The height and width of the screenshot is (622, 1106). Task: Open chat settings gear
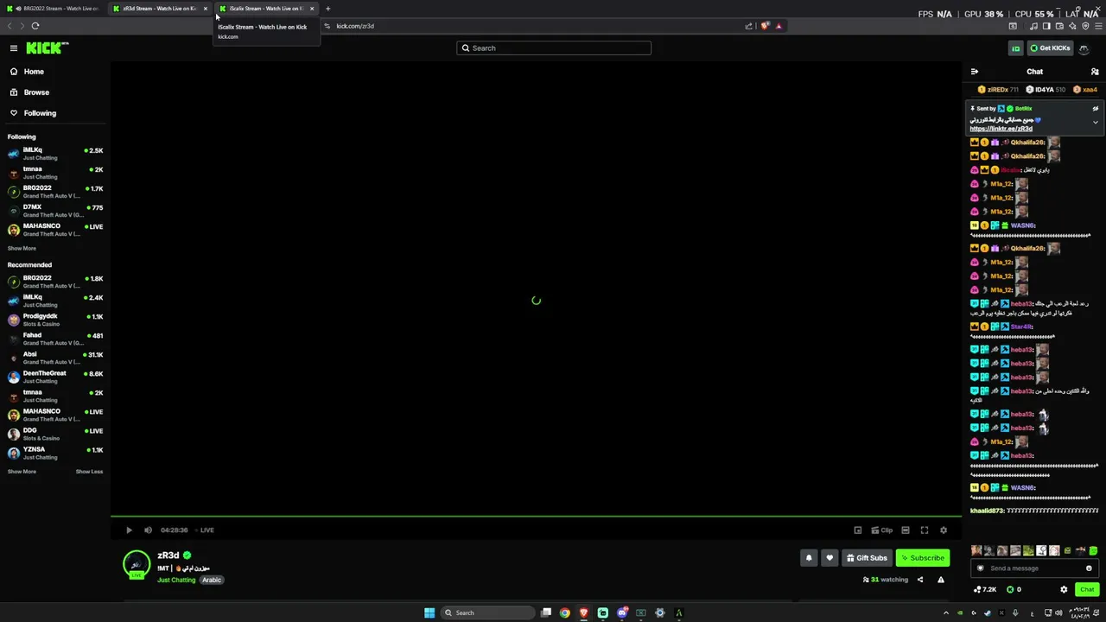tap(1064, 590)
